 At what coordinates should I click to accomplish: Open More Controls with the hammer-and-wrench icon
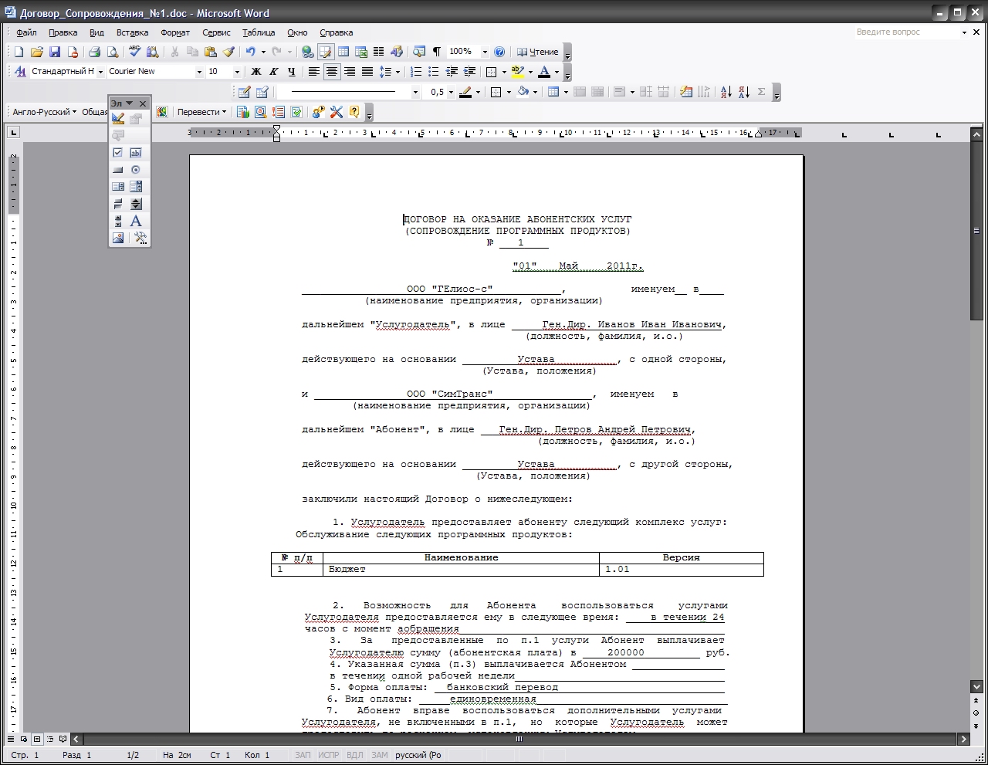[x=140, y=238]
